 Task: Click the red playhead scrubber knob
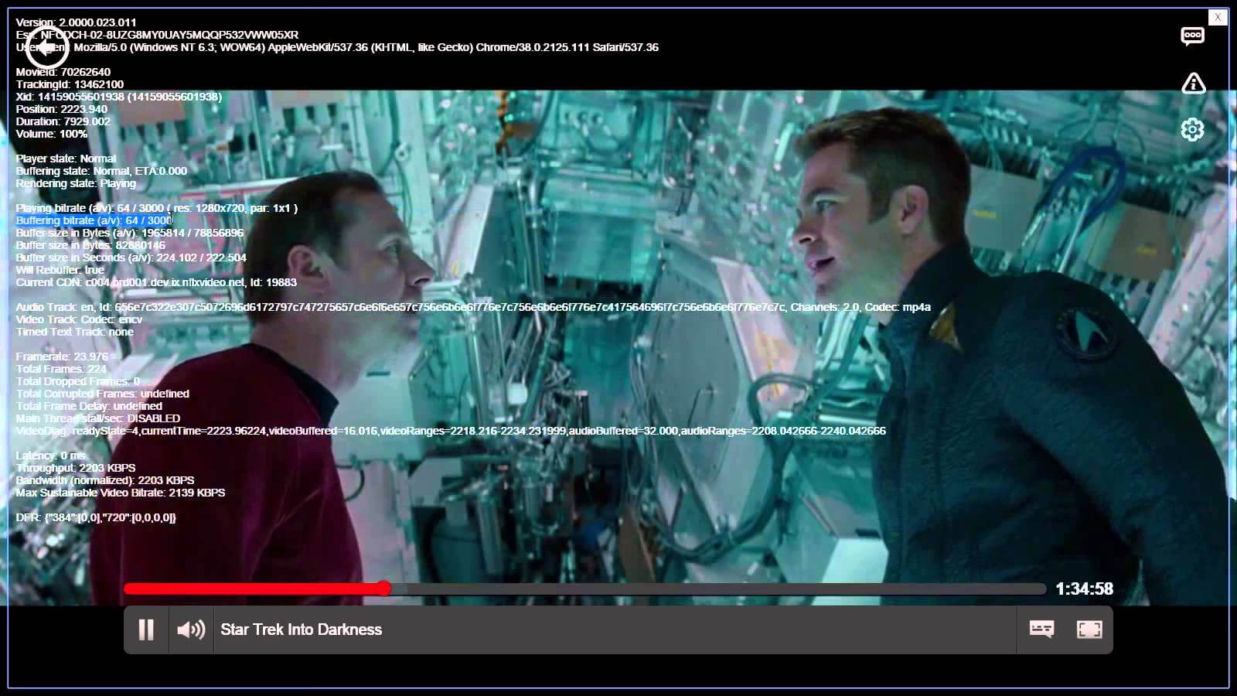pyautogui.click(x=384, y=589)
